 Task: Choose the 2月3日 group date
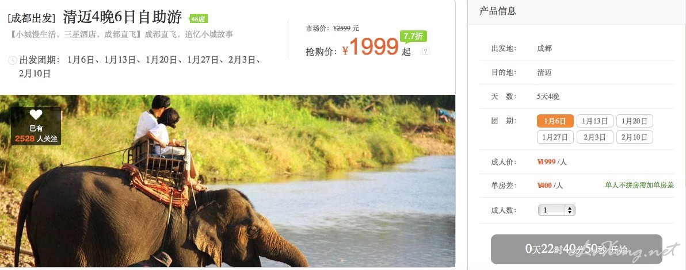[595, 137]
